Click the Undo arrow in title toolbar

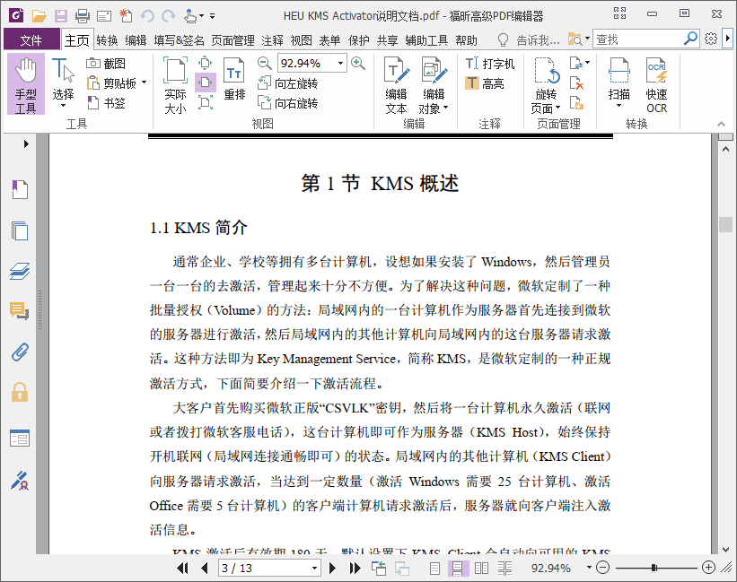coord(147,16)
